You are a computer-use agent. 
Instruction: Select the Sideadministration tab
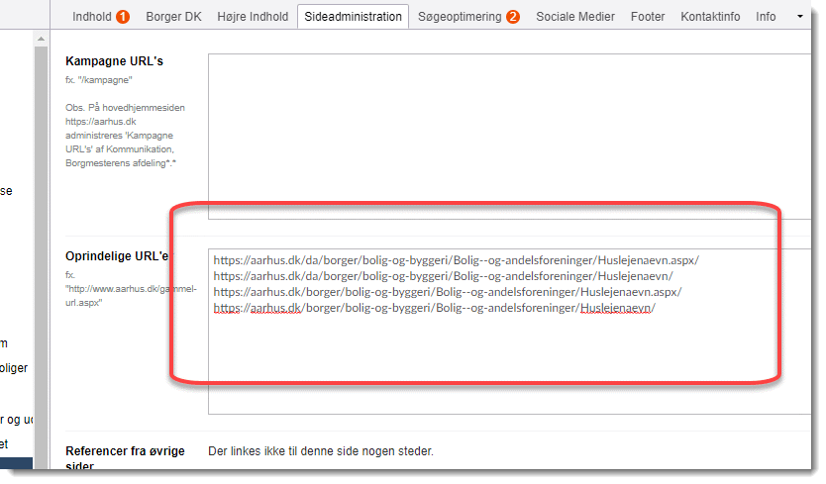pos(353,17)
